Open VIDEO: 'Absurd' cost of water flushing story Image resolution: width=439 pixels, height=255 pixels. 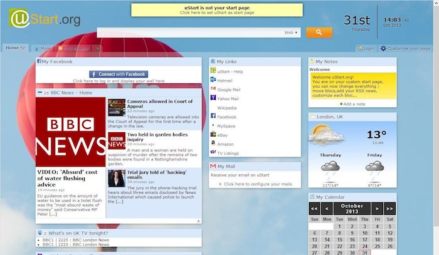click(67, 179)
